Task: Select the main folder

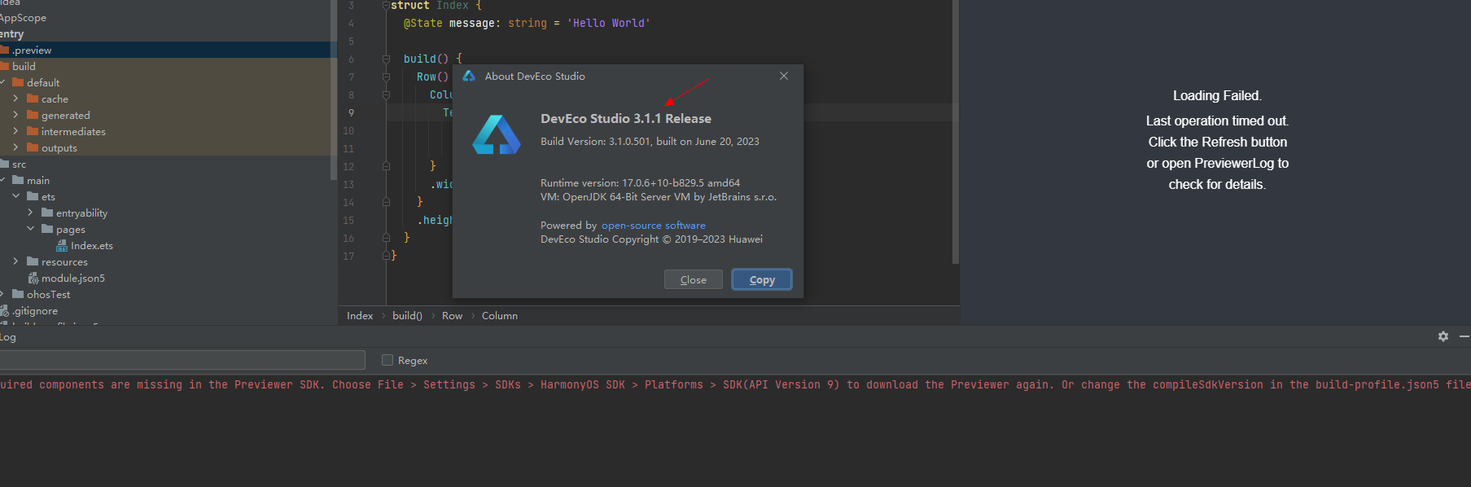Action: coord(38,180)
